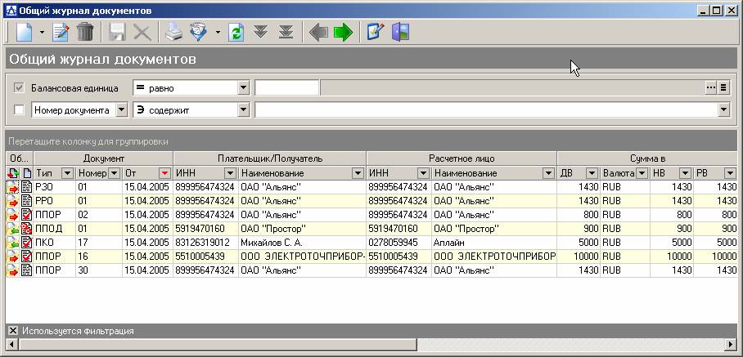Click the printer icon in toolbar
The height and width of the screenshot is (357, 743).
(173, 33)
